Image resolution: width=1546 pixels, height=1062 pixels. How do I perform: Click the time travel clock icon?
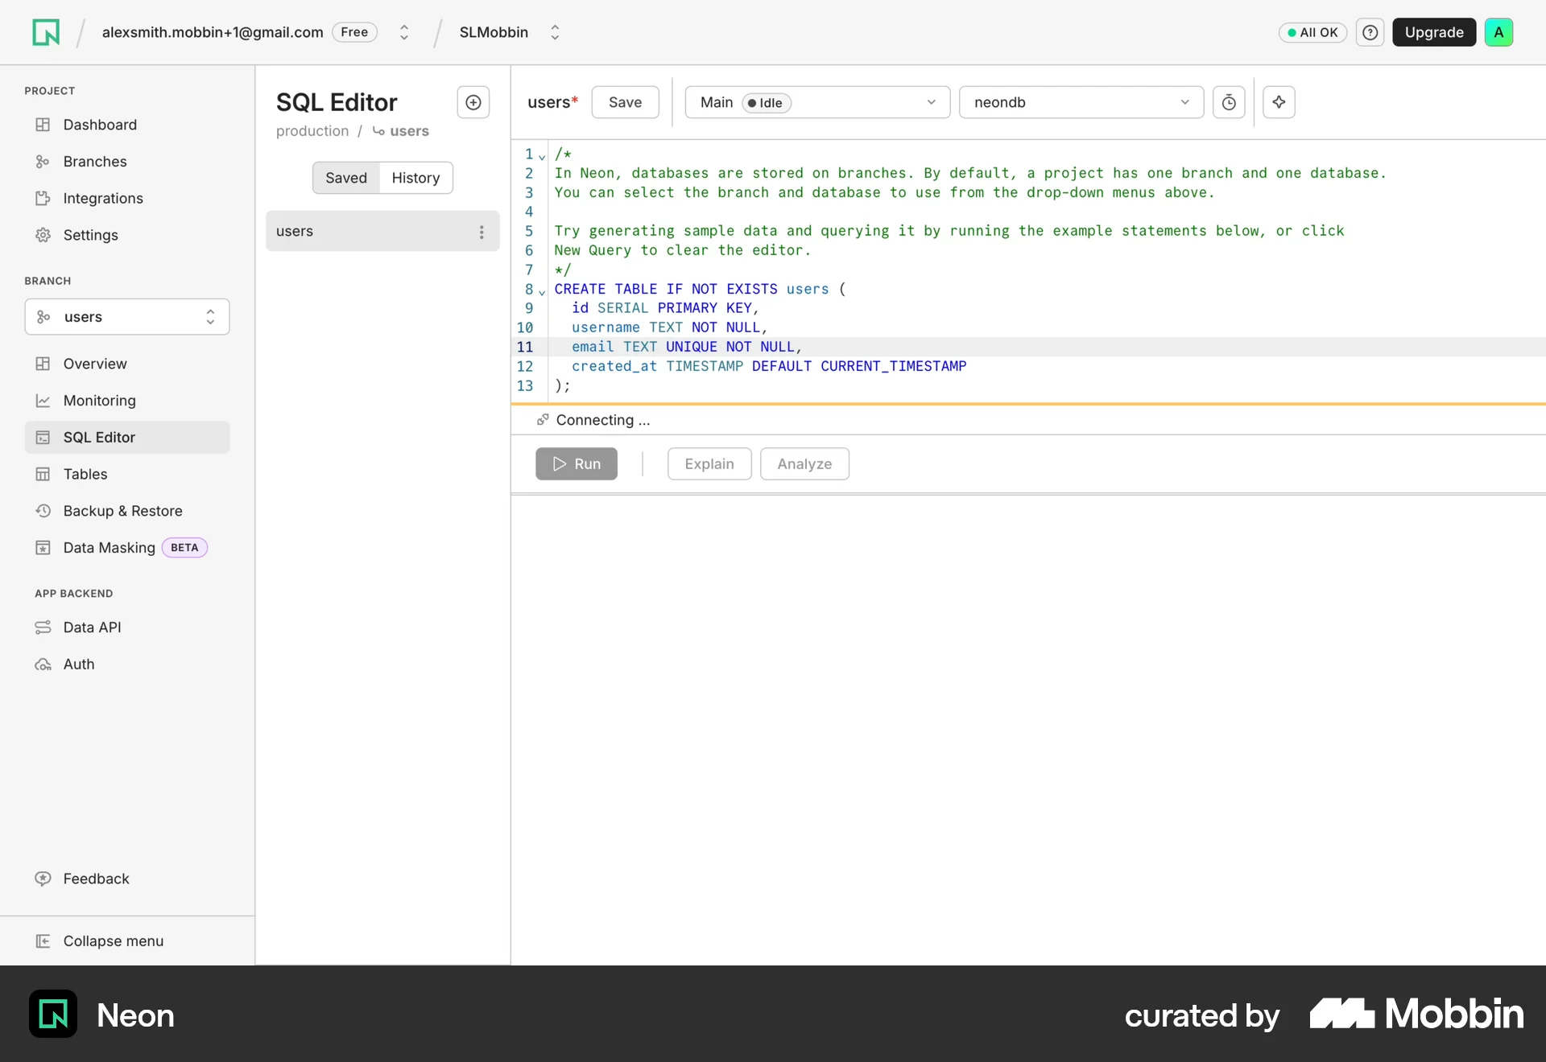[1229, 102]
